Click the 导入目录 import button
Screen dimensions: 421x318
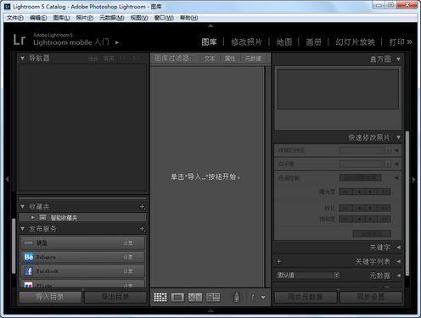[50, 297]
